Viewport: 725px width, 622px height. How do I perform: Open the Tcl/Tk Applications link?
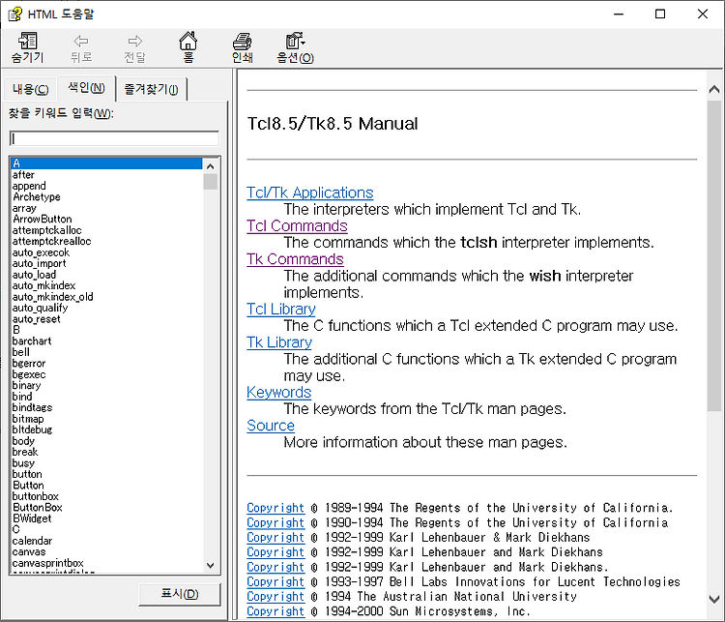pyautogui.click(x=309, y=193)
